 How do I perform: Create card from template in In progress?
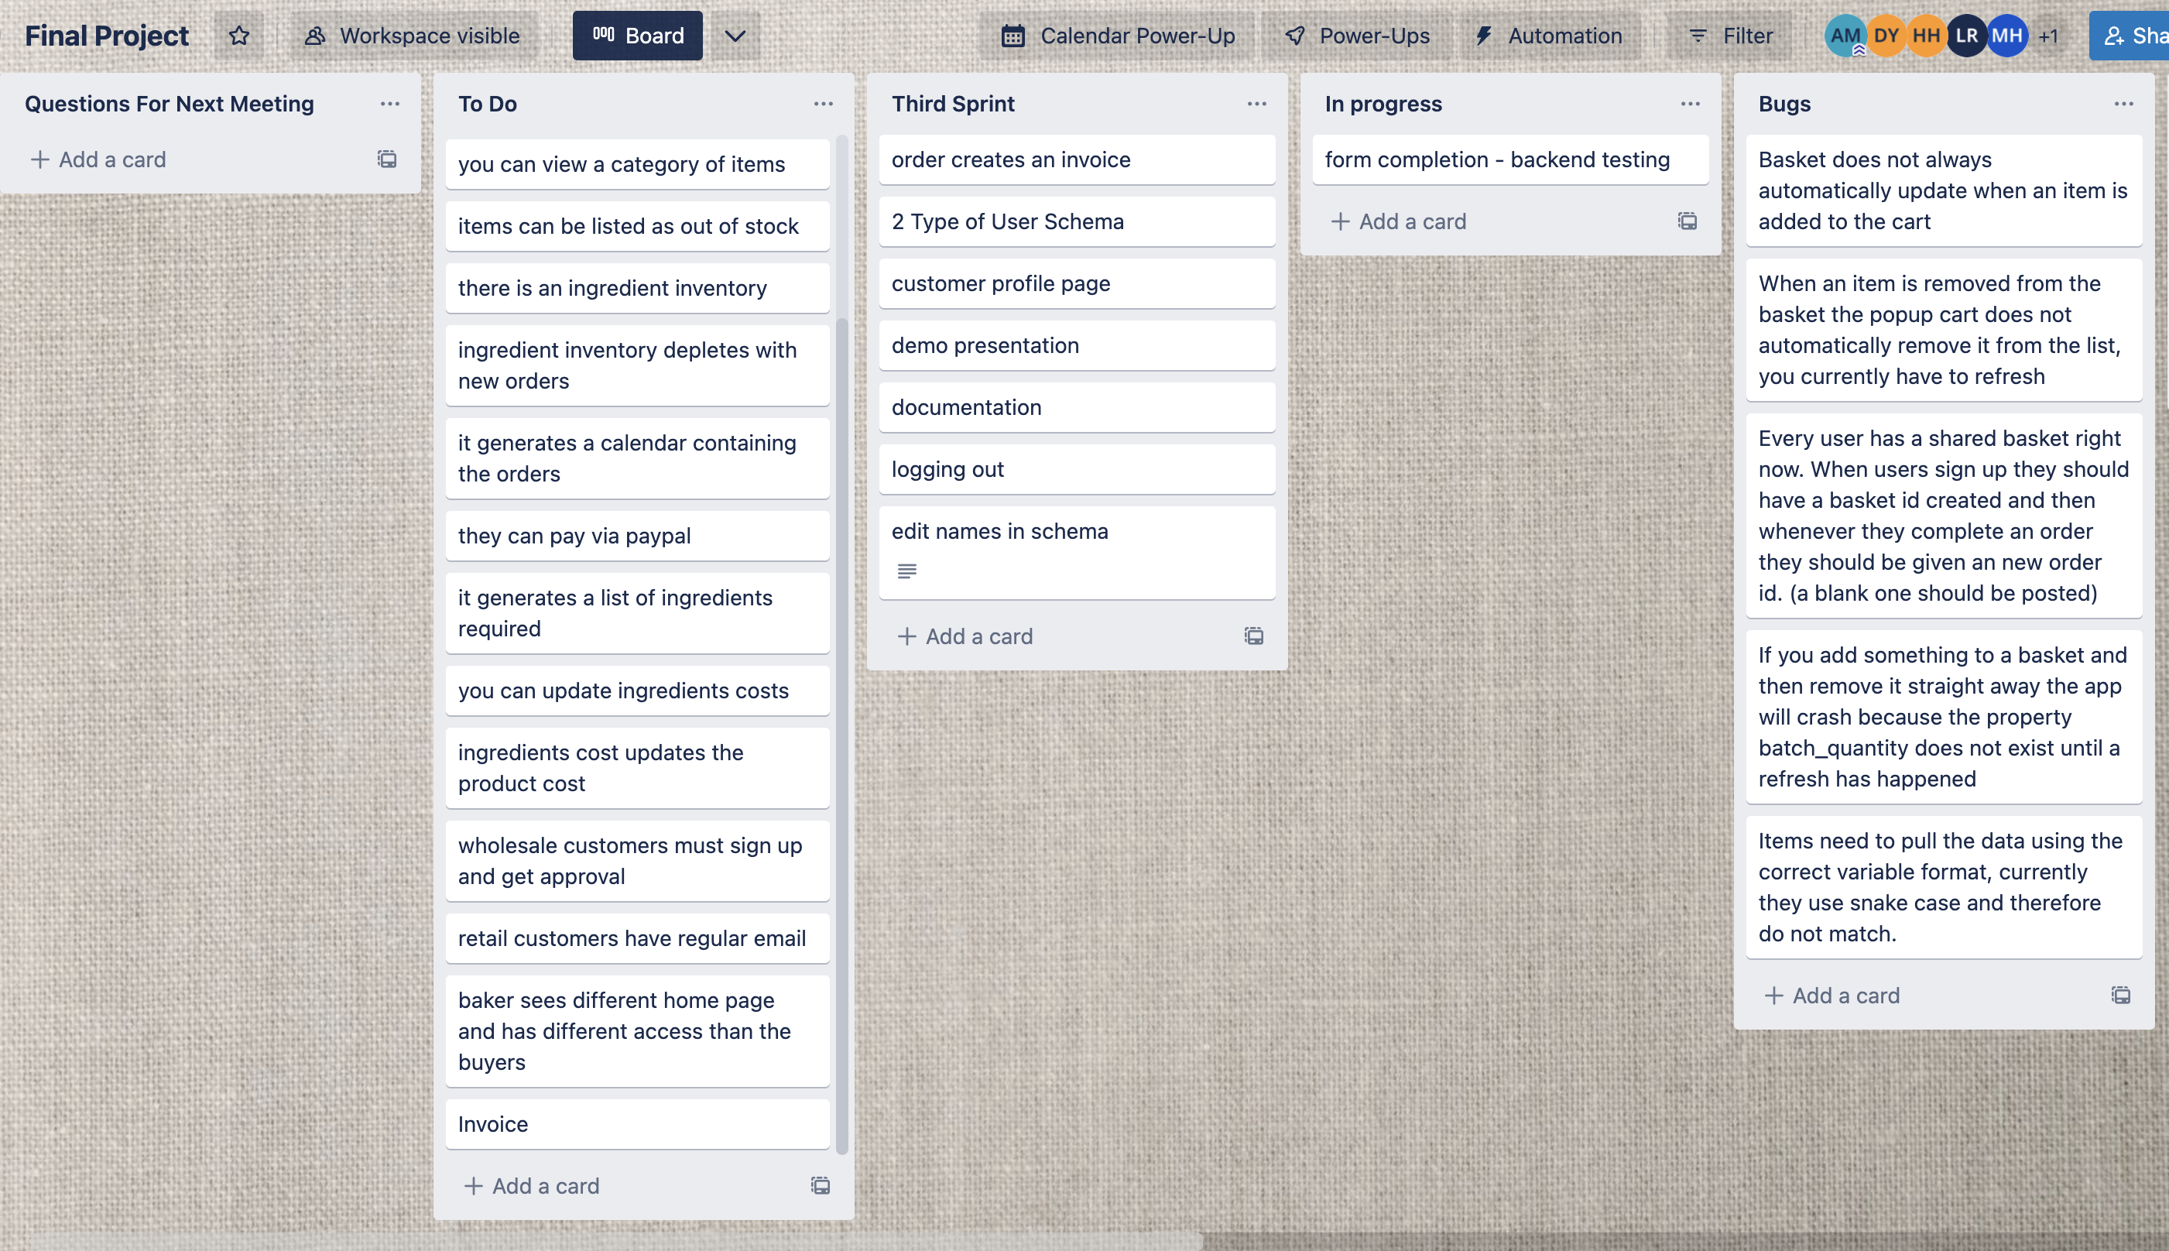(x=1688, y=221)
